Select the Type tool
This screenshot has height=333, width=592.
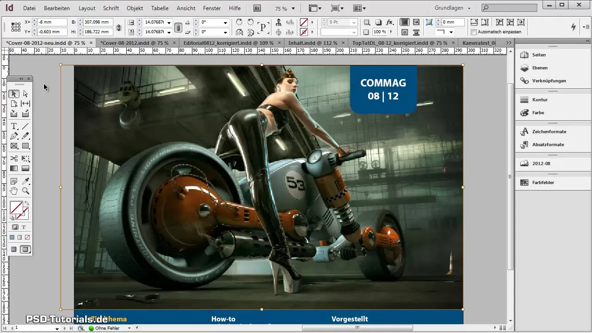coord(14,126)
